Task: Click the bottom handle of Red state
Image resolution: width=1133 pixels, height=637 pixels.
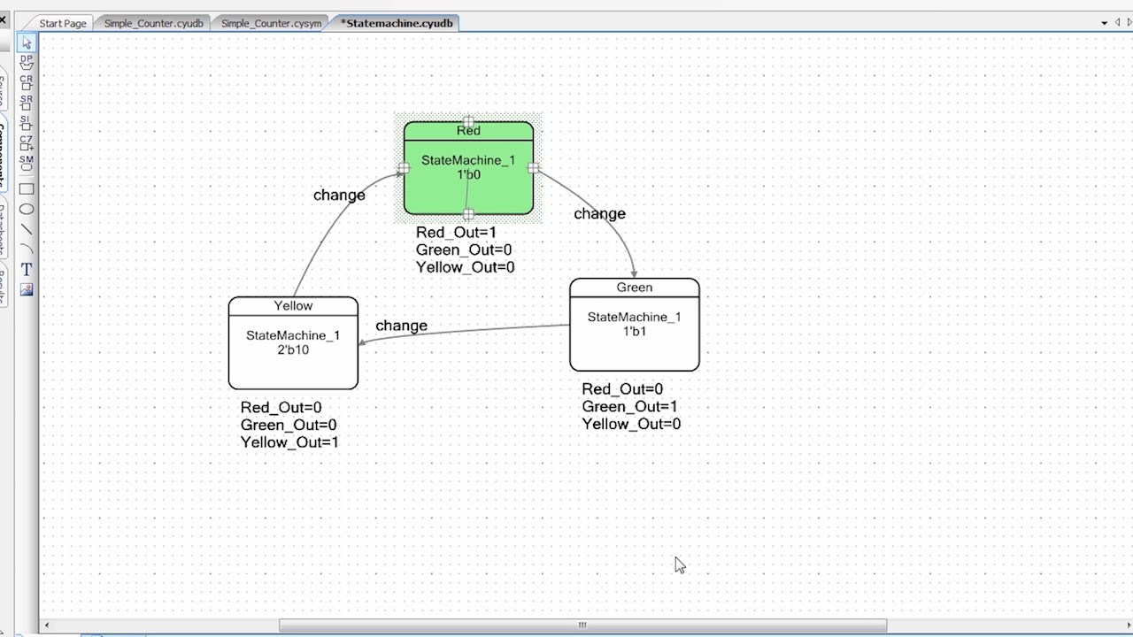Action: point(468,214)
